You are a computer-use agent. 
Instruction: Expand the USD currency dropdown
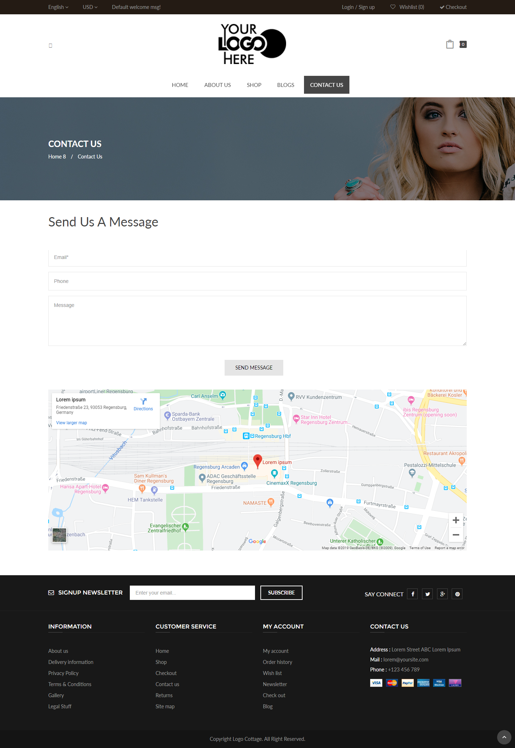tap(90, 7)
